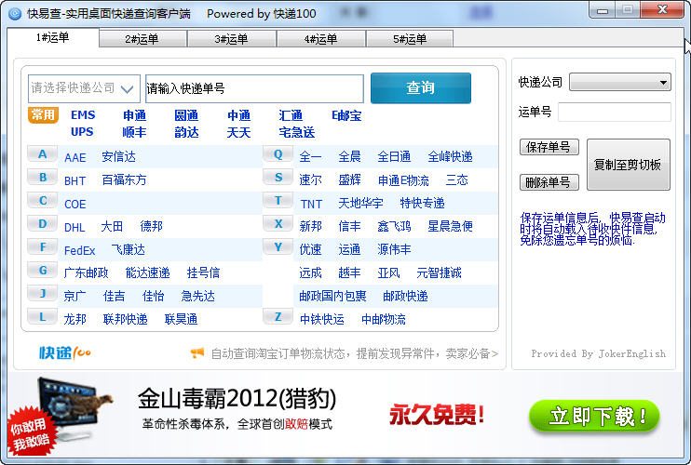Select 中铁快运 courier
The width and height of the screenshot is (691, 465).
[x=321, y=319]
